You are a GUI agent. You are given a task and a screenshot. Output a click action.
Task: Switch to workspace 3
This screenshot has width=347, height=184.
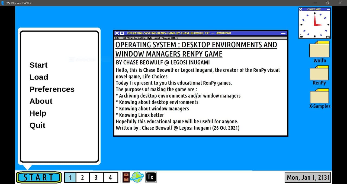tap(96, 178)
